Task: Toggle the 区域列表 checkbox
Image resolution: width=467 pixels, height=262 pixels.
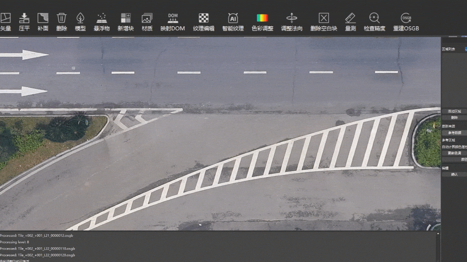Action: coord(466,49)
